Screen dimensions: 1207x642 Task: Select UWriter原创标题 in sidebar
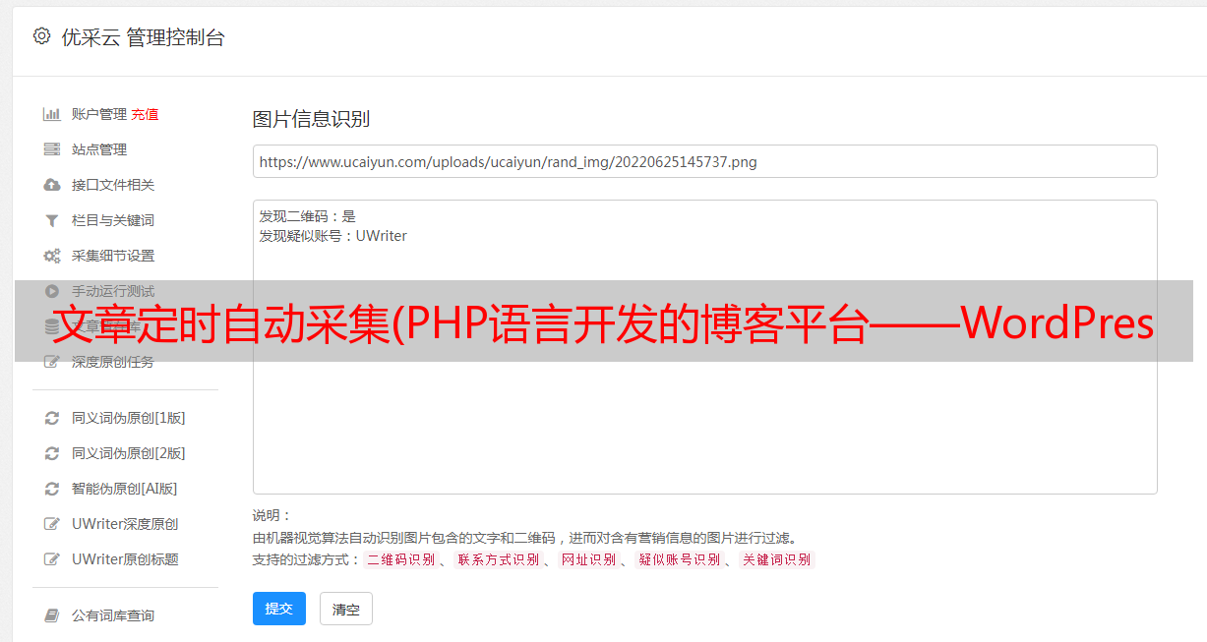(x=125, y=559)
